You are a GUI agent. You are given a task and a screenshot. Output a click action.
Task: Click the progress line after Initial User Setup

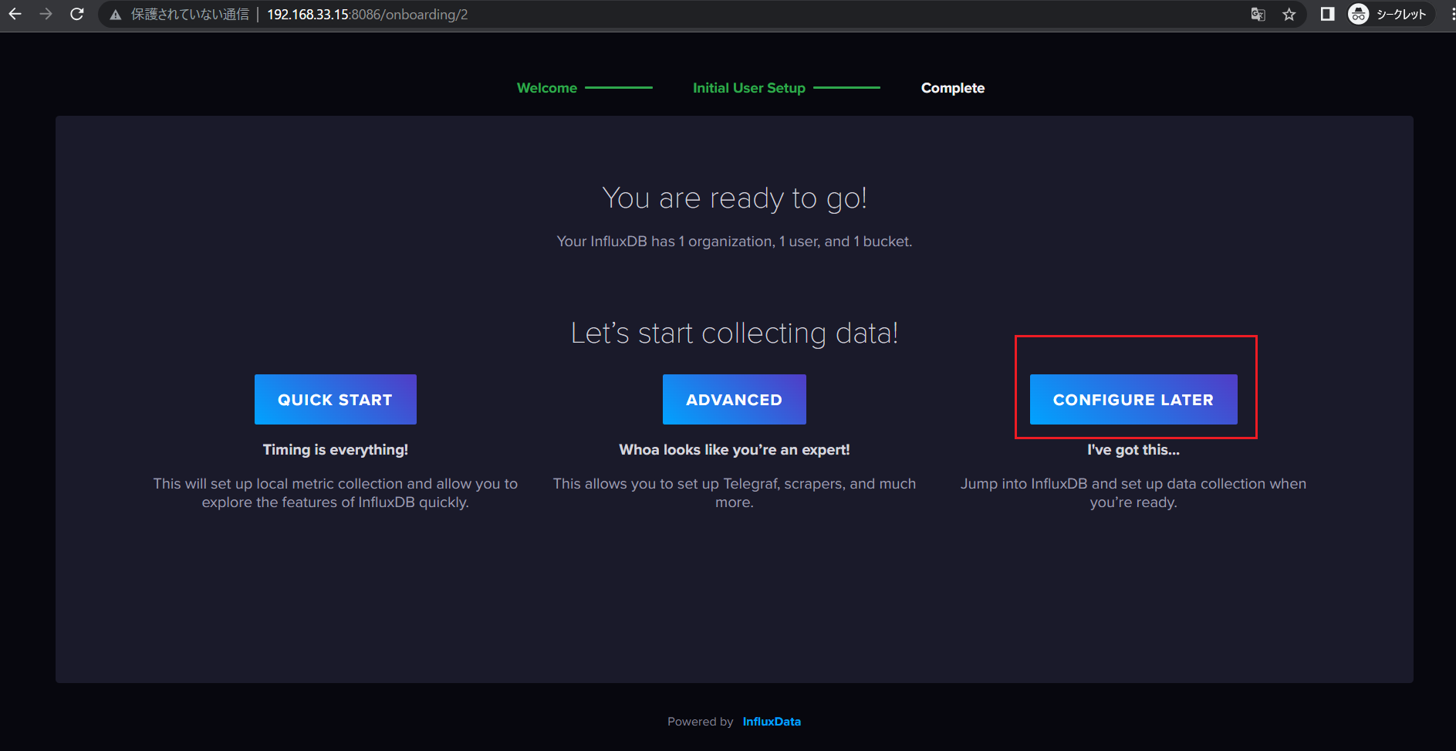coord(846,88)
